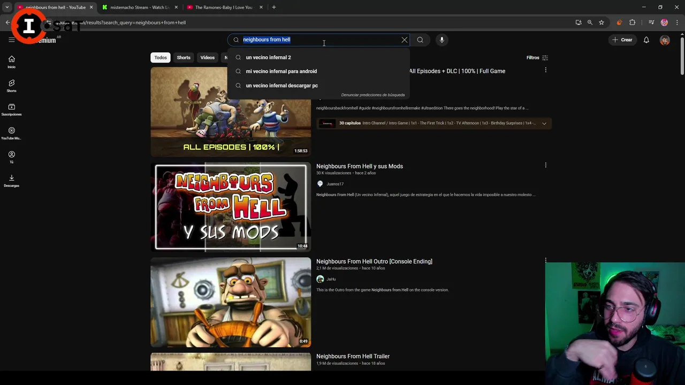Open the Crear button
Screen dimensions: 685x385
click(x=622, y=40)
